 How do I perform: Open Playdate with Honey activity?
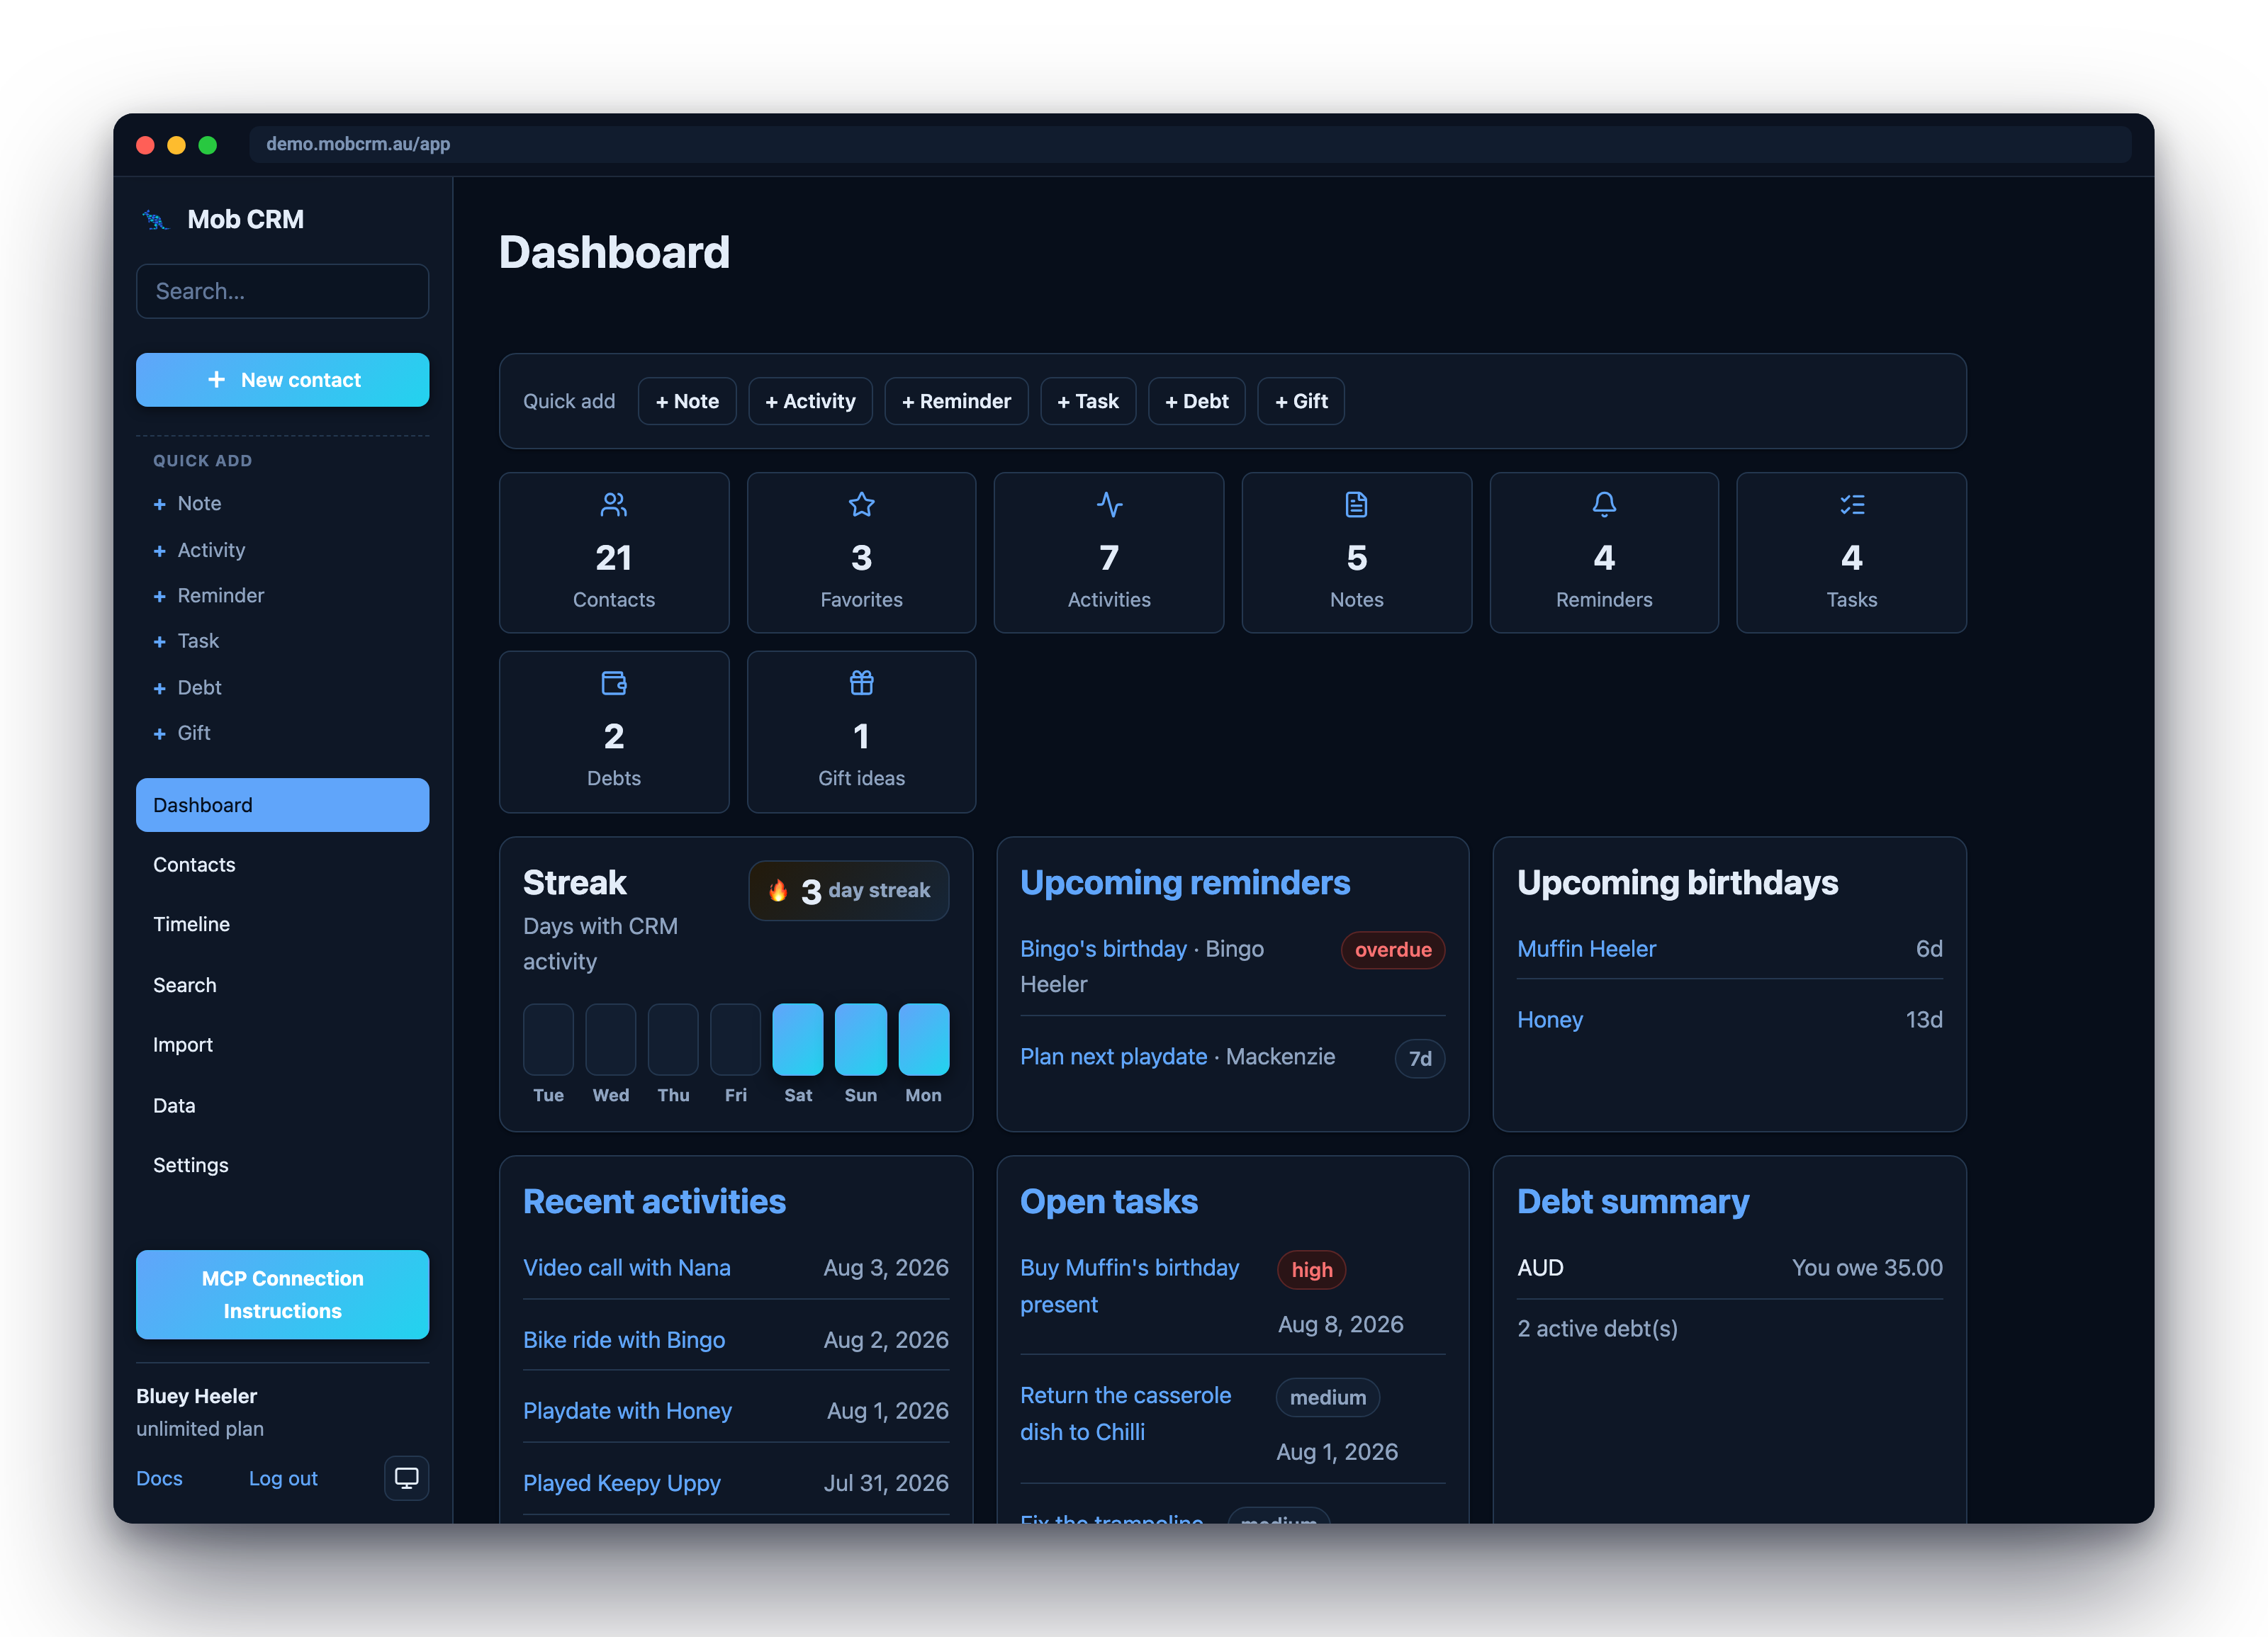pyautogui.click(x=627, y=1411)
